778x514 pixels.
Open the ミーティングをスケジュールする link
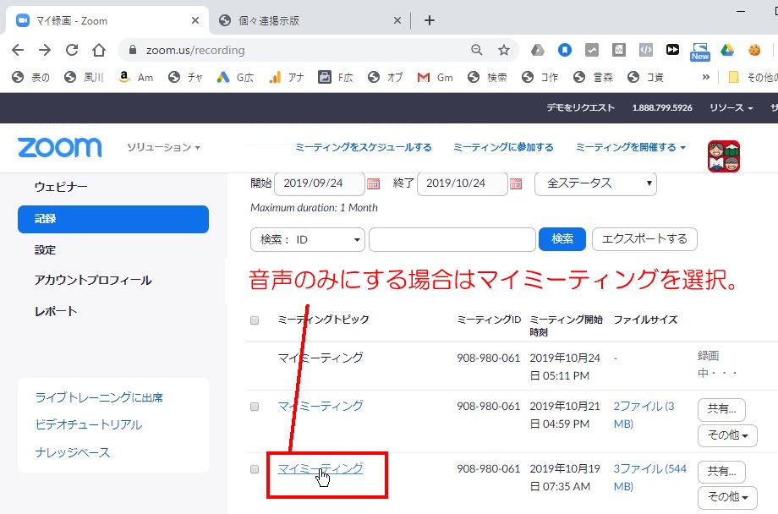tap(363, 147)
